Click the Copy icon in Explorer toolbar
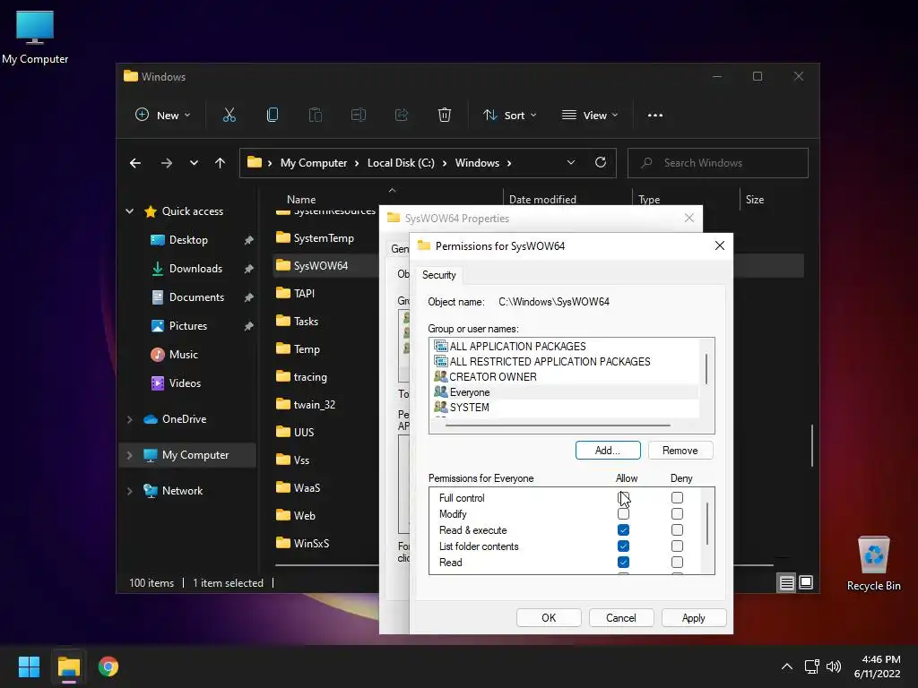Viewport: 918px width, 688px height. (x=273, y=116)
